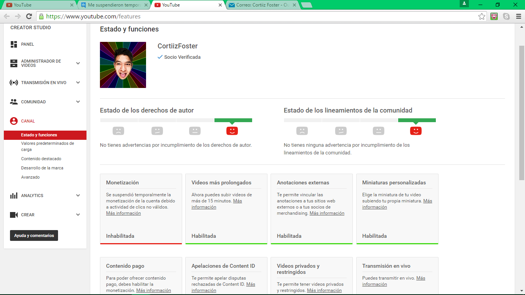Open Contenido destacado in sidebar
This screenshot has width=525, height=295.
(x=41, y=159)
